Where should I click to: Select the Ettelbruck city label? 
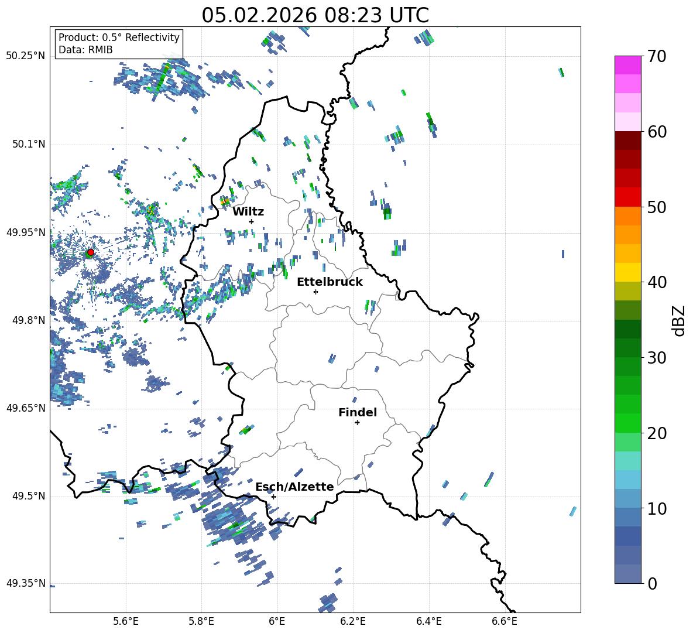coord(330,282)
